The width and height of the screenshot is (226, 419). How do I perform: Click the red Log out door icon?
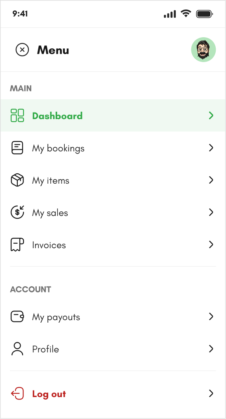pyautogui.click(x=17, y=394)
